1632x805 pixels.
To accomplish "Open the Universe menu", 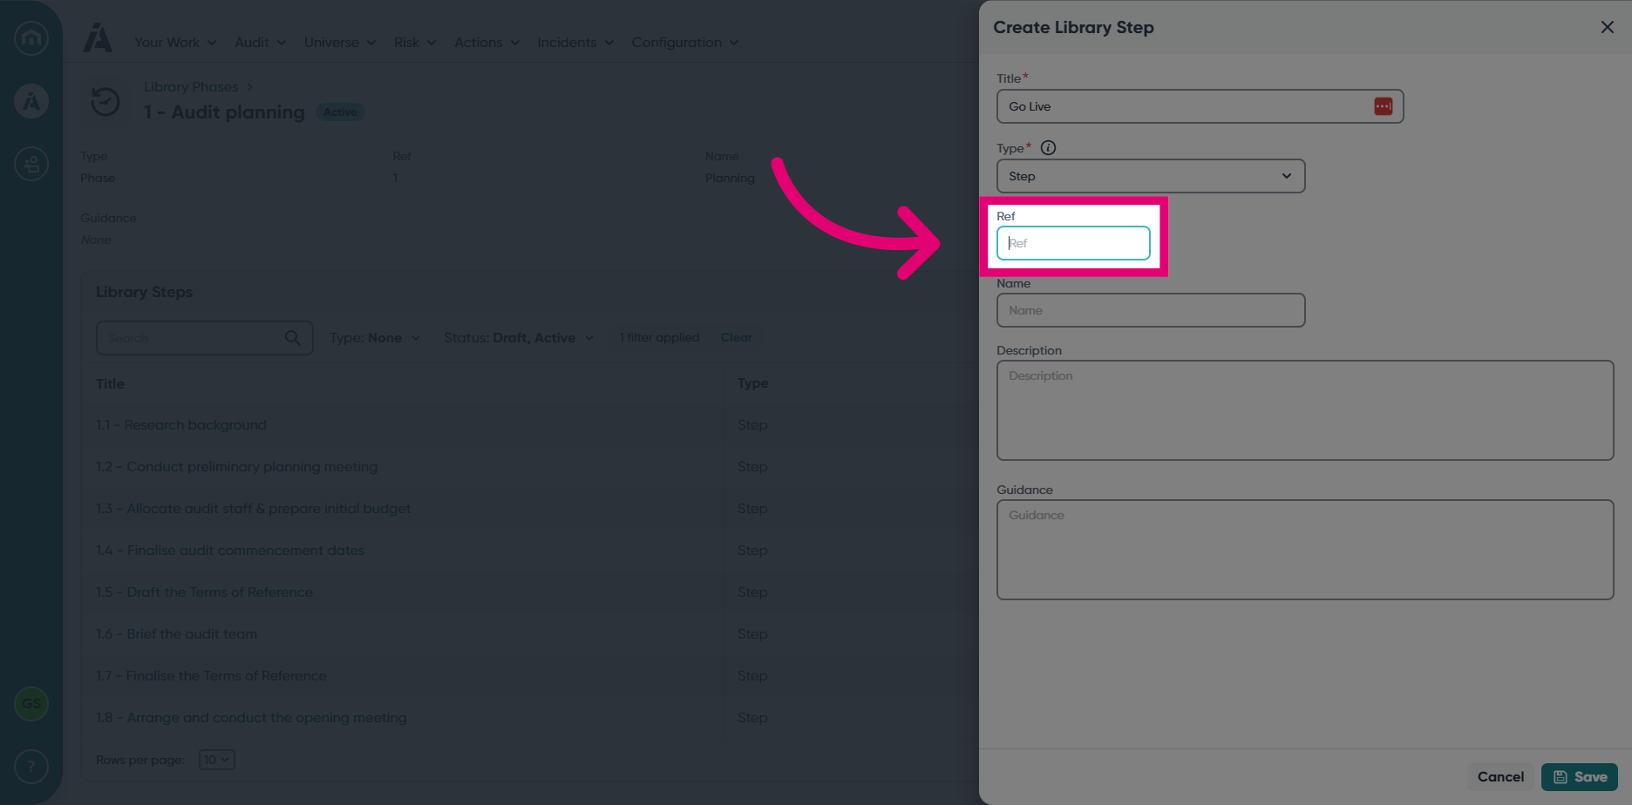I will pos(340,43).
